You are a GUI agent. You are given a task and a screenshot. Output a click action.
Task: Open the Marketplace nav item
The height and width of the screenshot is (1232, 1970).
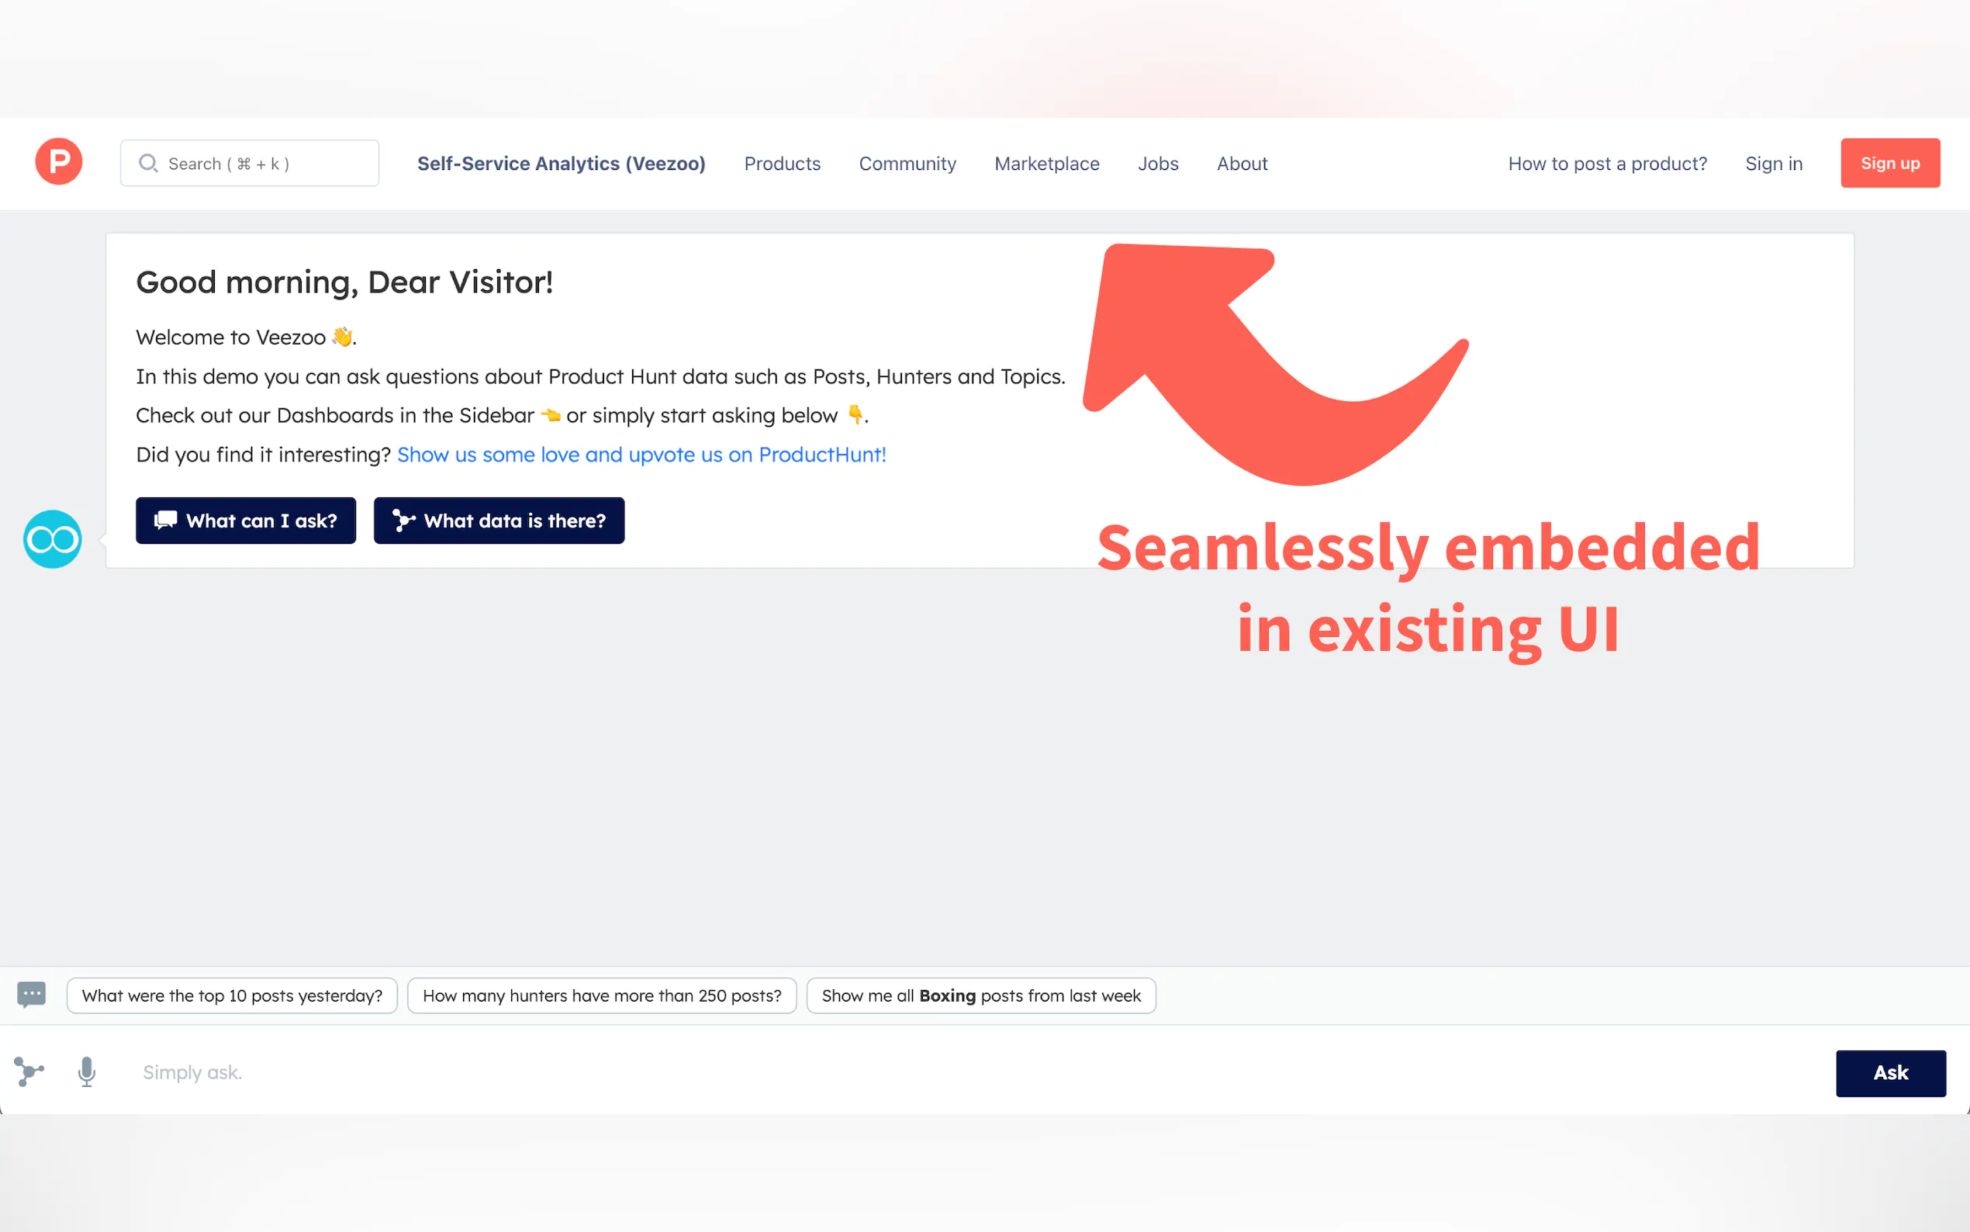(1046, 164)
